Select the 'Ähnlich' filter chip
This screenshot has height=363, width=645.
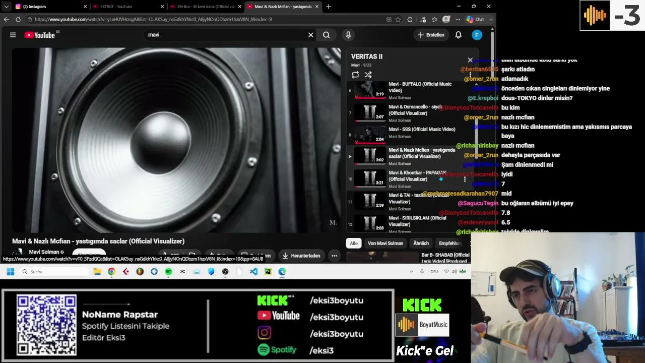coord(421,243)
